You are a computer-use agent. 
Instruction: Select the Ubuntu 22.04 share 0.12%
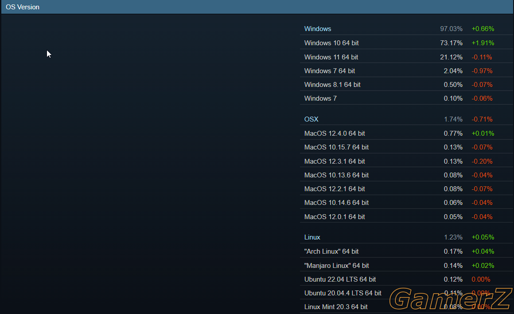[453, 279]
